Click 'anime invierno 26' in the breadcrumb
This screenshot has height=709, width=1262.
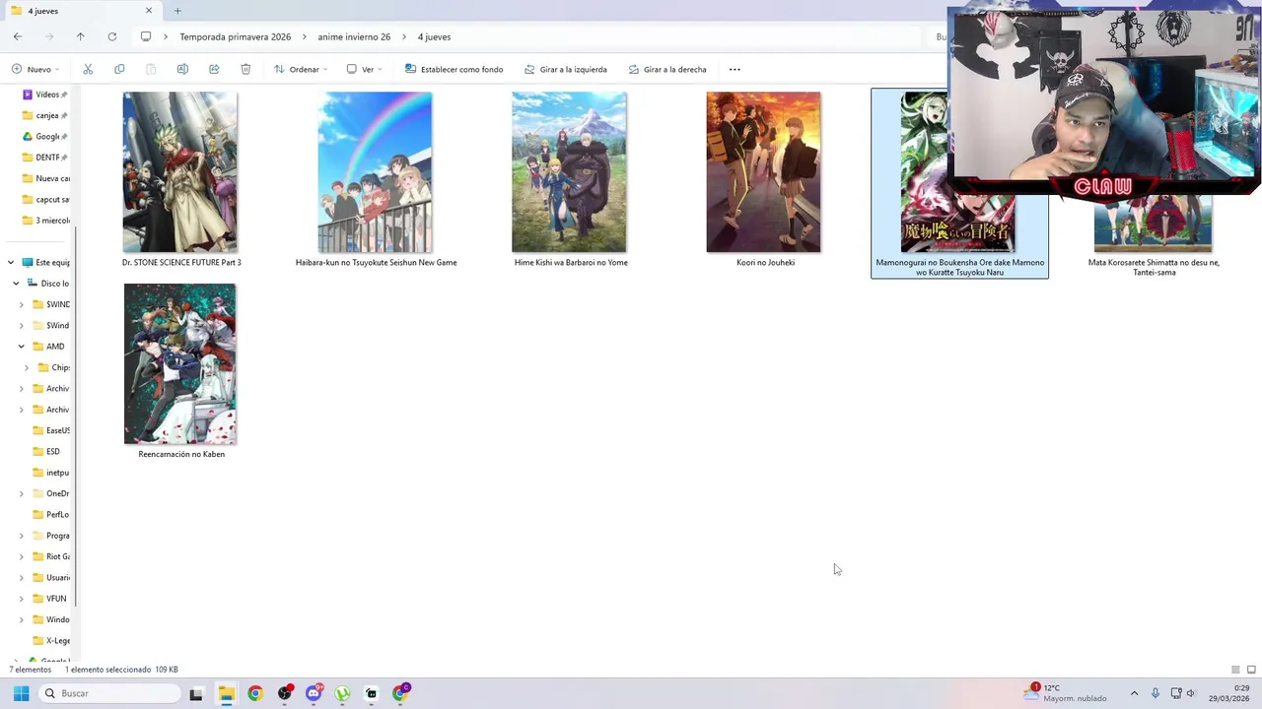pos(354,36)
